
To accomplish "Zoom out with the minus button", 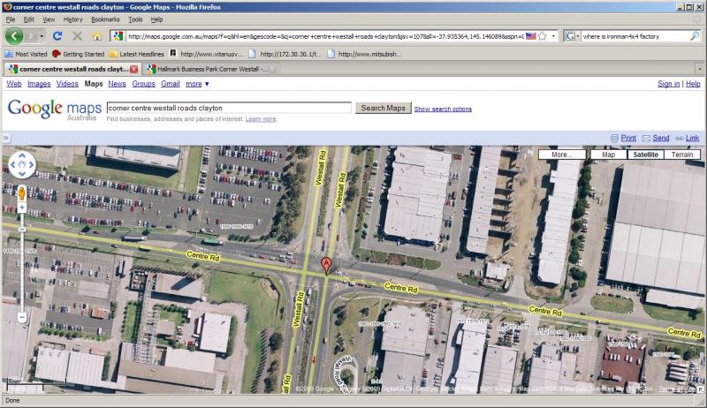I will click(22, 317).
